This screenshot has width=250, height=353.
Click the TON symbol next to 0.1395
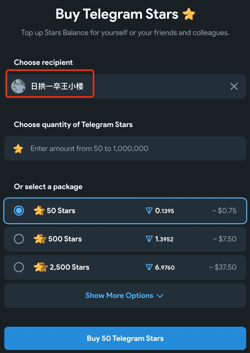[149, 211]
